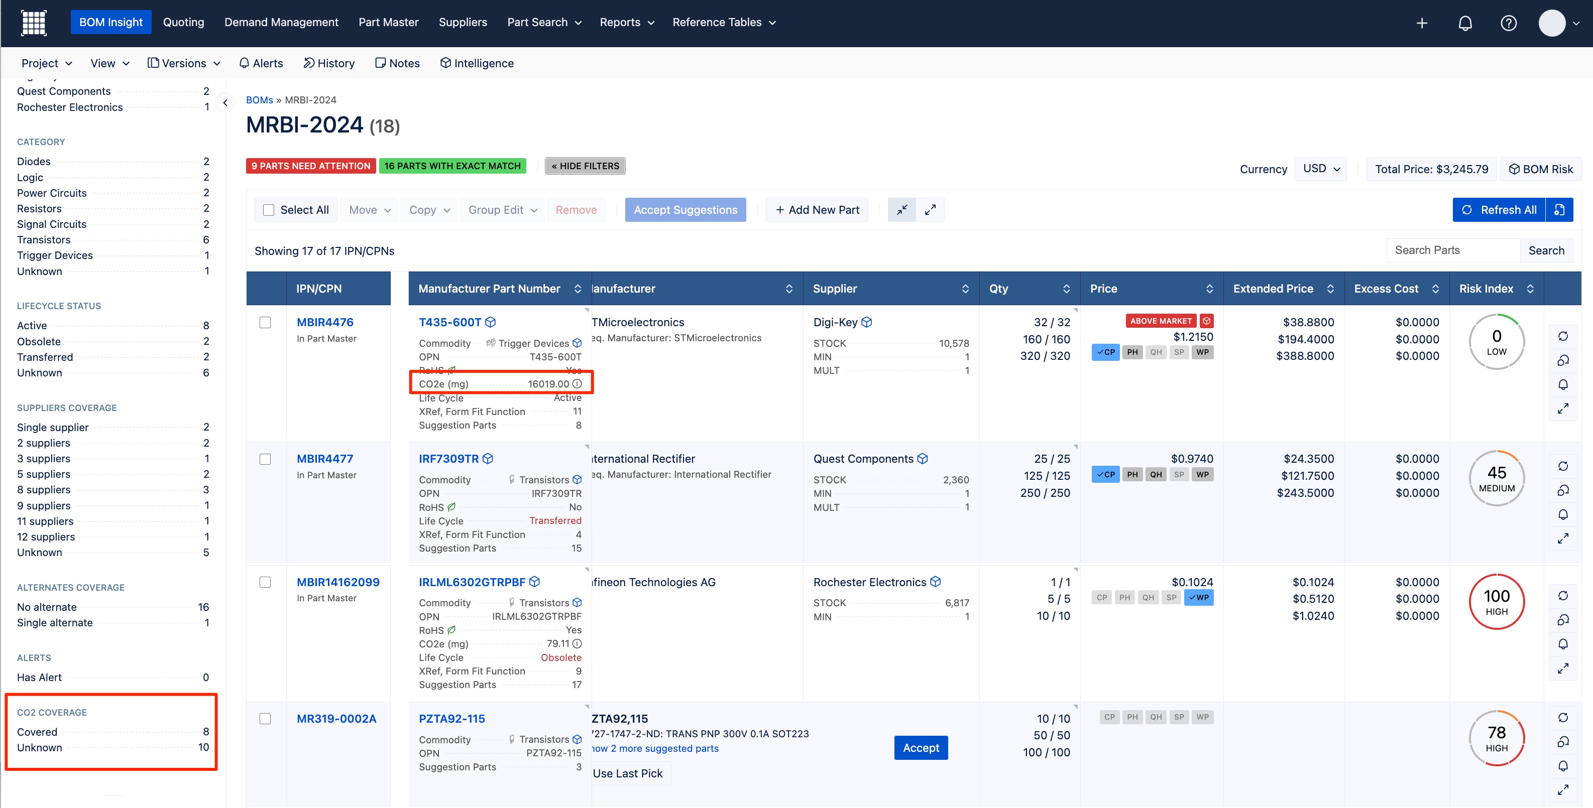
Task: Refresh the MBIR4476 row icon
Action: (1563, 336)
